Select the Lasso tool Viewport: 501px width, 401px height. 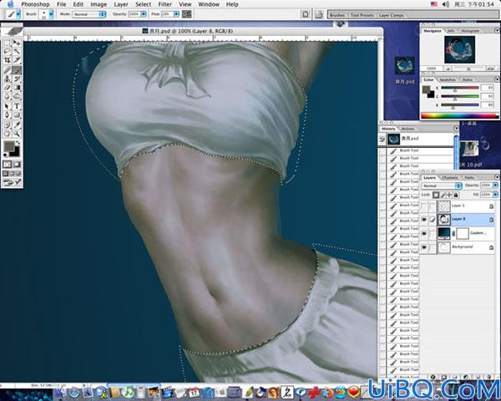pyautogui.click(x=7, y=52)
